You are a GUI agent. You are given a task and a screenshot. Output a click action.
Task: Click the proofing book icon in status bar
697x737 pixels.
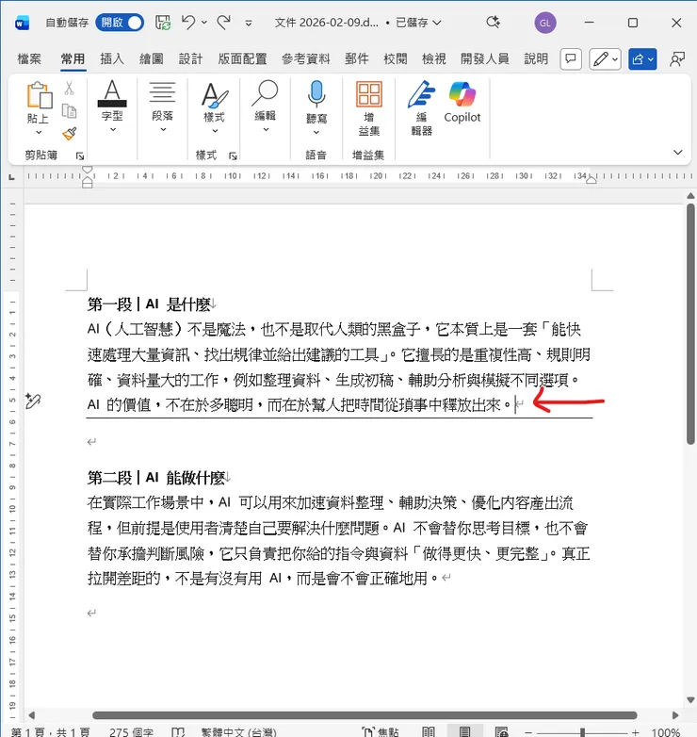click(178, 732)
